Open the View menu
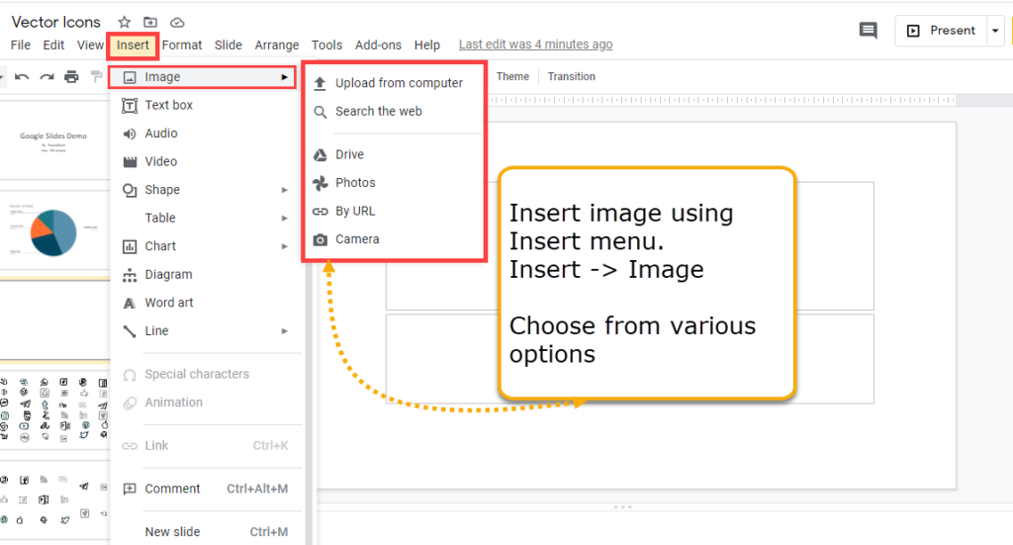The width and height of the screenshot is (1013, 545). tap(90, 45)
